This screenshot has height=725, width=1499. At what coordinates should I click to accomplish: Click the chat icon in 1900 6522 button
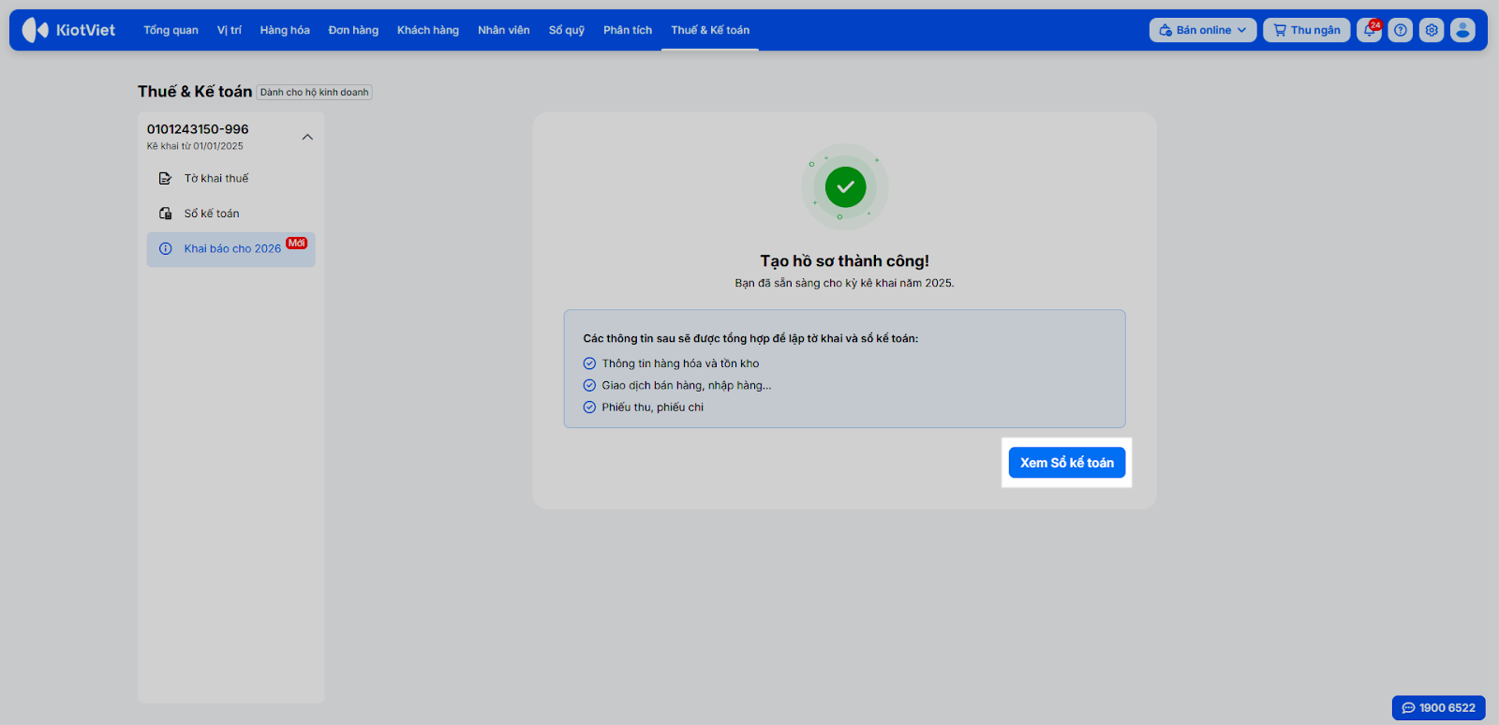(1408, 708)
